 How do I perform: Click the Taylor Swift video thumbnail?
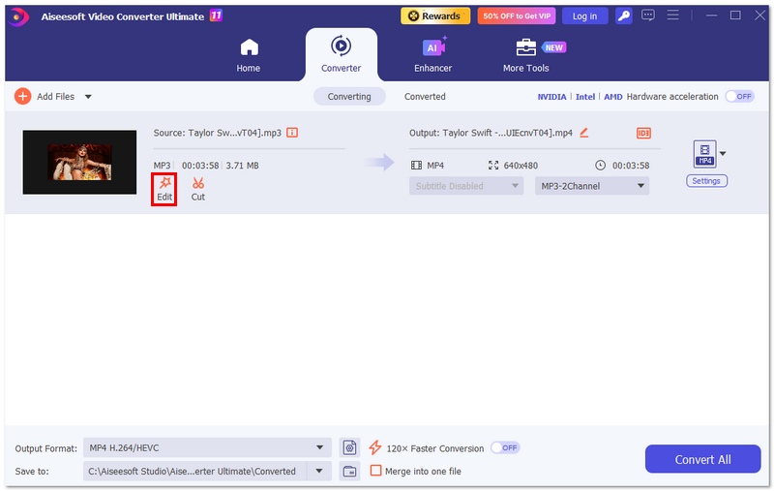79,162
